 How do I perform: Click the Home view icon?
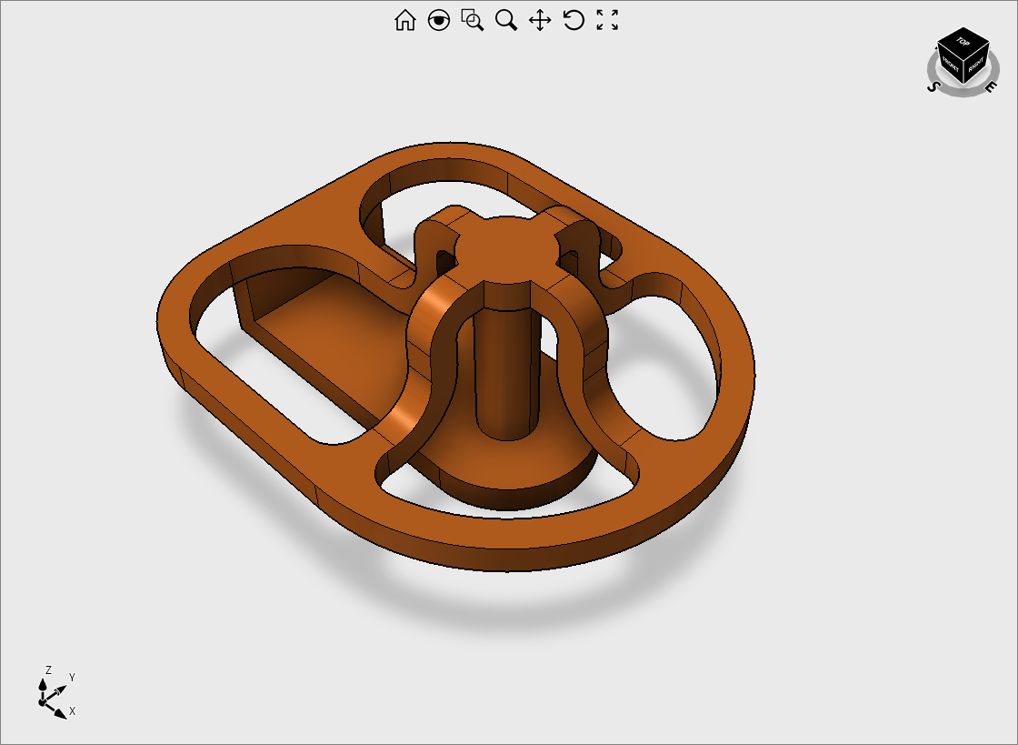pyautogui.click(x=404, y=20)
